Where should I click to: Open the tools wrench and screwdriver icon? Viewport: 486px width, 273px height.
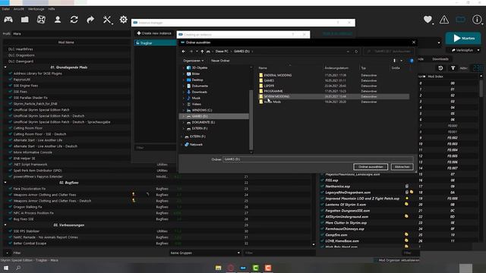107,20
